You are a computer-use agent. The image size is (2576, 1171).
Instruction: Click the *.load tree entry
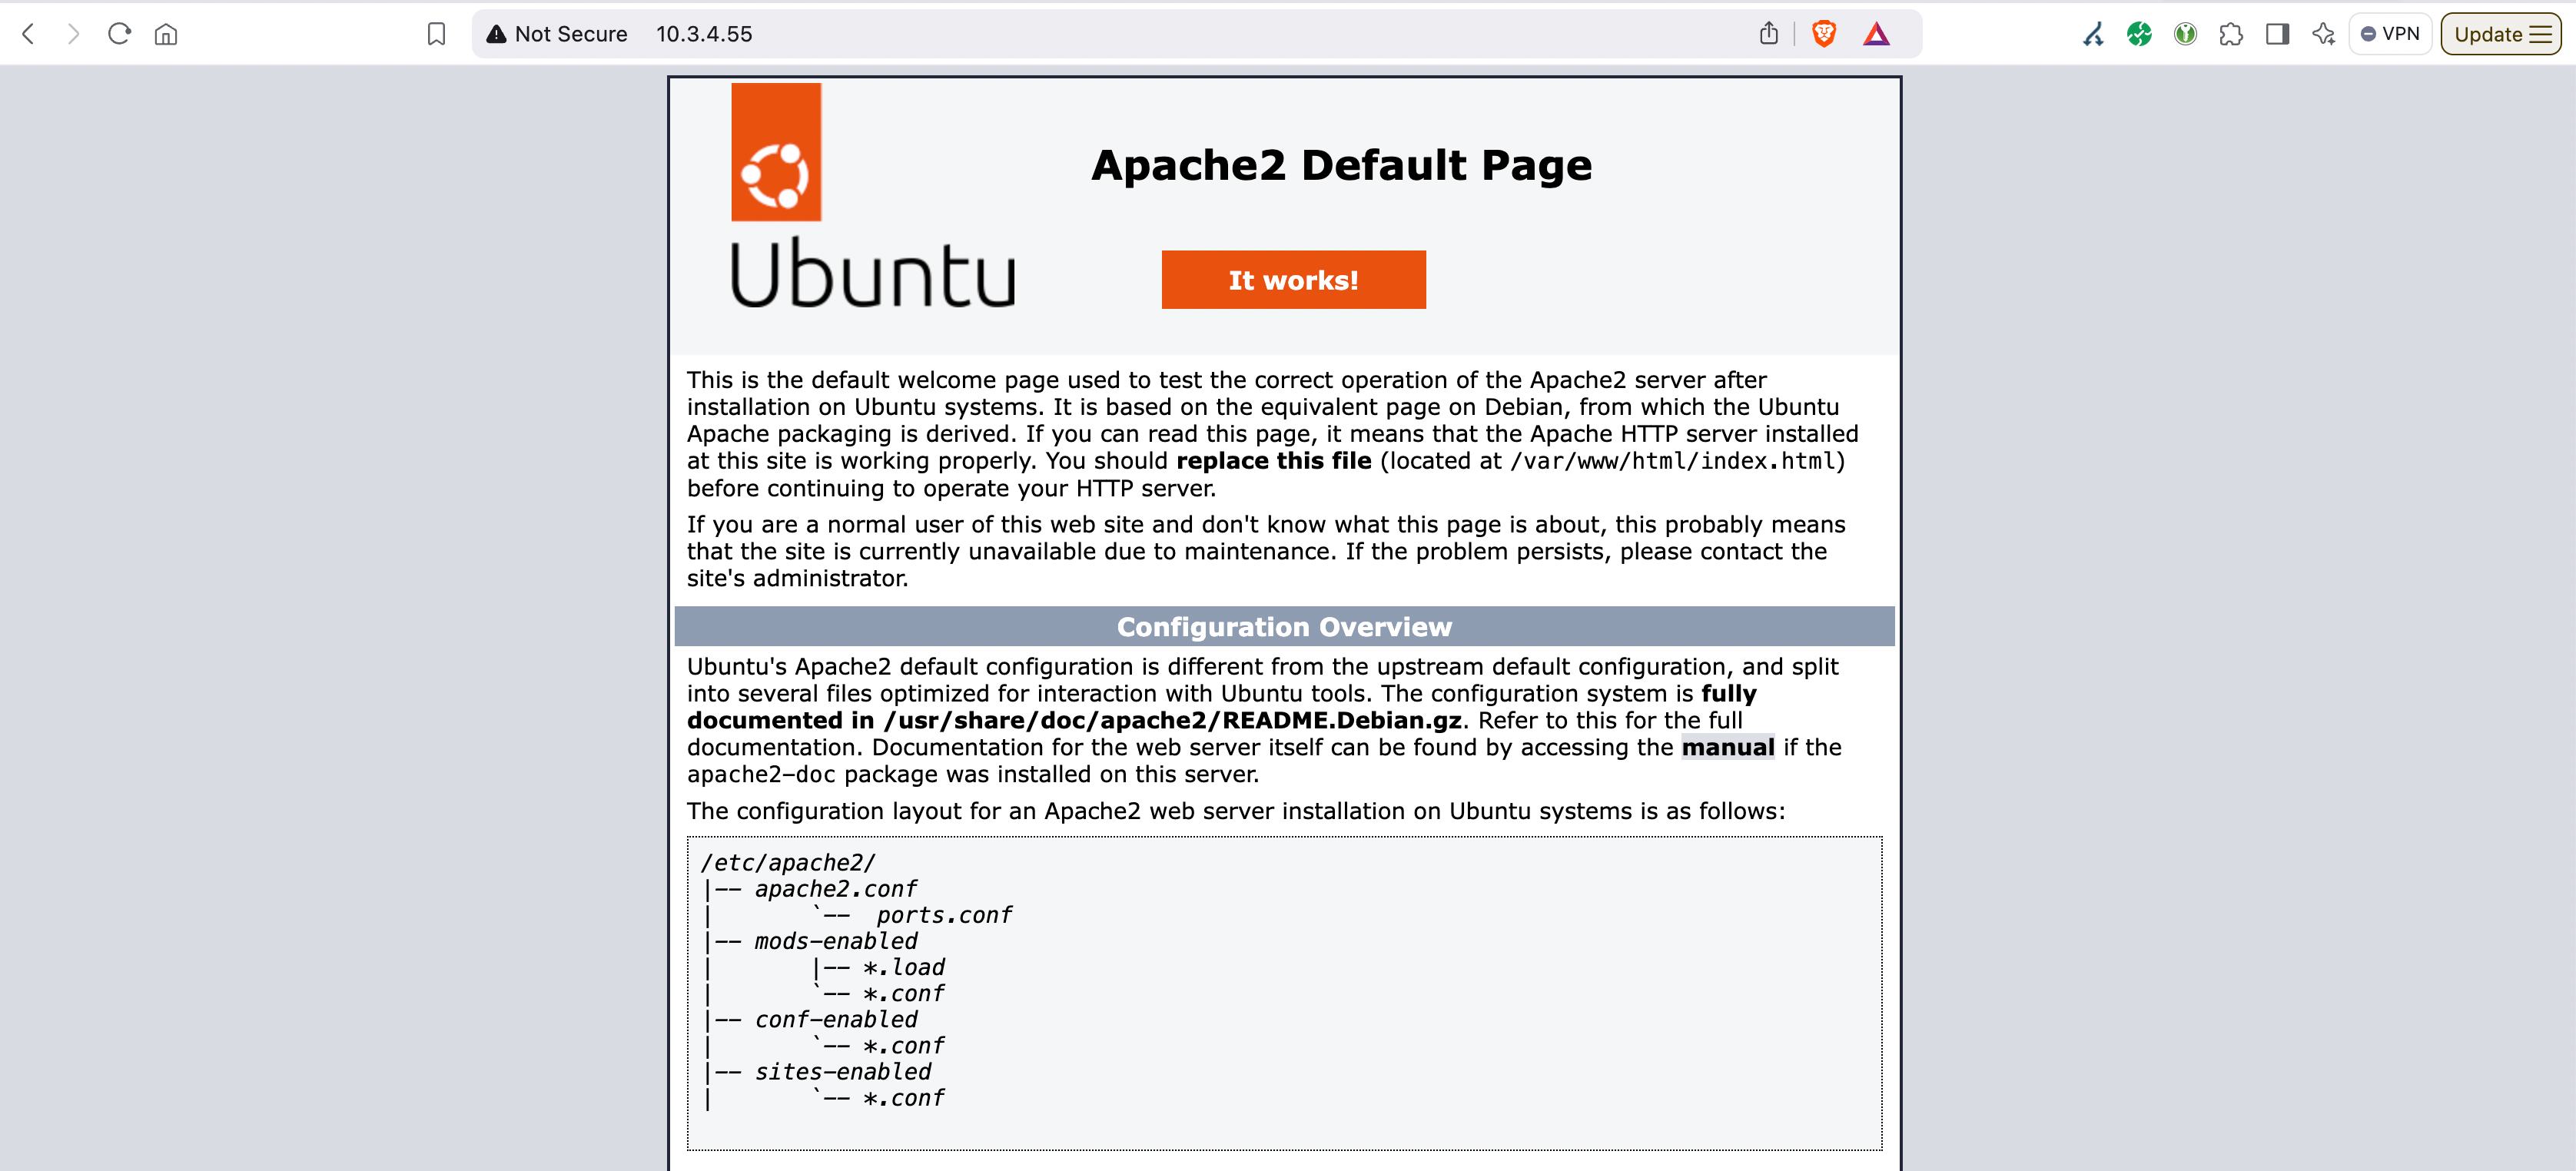903,967
